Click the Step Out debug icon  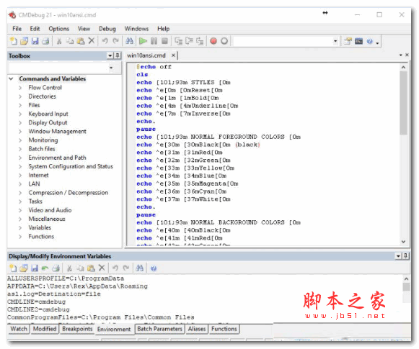[x=200, y=41]
